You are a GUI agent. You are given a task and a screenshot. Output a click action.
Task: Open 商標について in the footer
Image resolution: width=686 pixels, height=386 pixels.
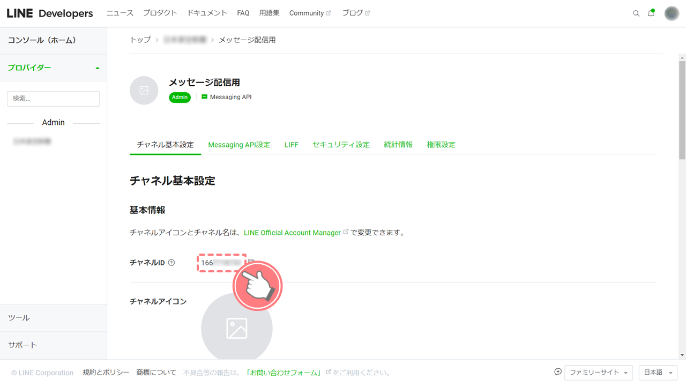156,373
